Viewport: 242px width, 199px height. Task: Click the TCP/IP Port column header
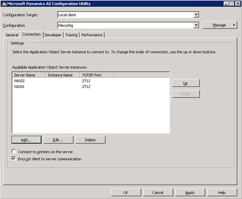(x=97, y=75)
